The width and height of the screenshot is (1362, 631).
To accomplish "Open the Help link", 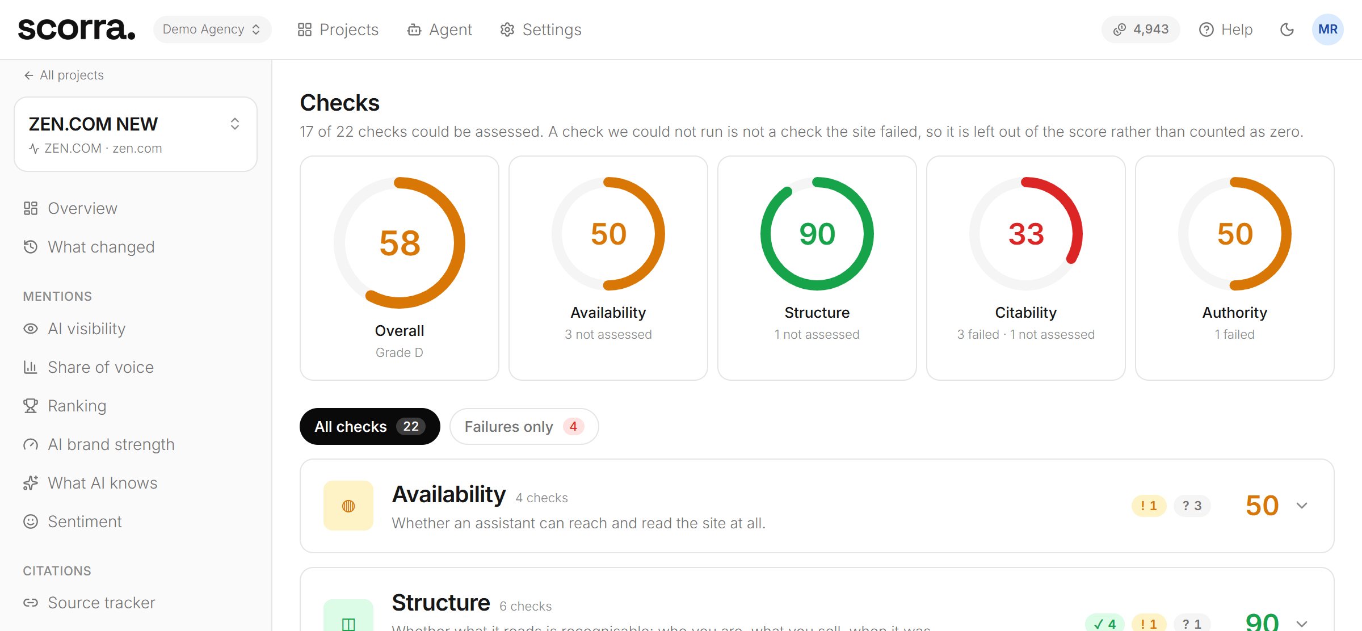I will pyautogui.click(x=1226, y=30).
